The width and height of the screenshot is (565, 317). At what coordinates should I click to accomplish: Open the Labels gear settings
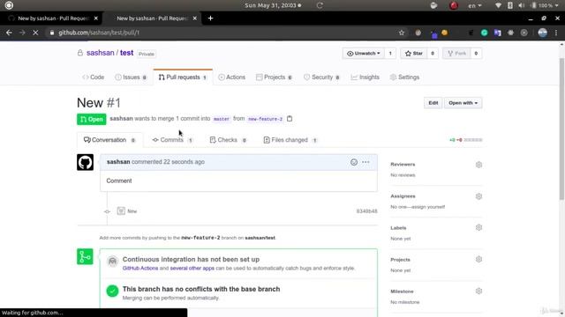[478, 227]
